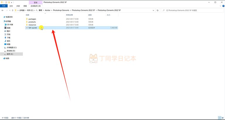Image resolution: width=225 pixels, height=120 pixels.
Task: Click the search box for this folder
Action: coord(192,10)
